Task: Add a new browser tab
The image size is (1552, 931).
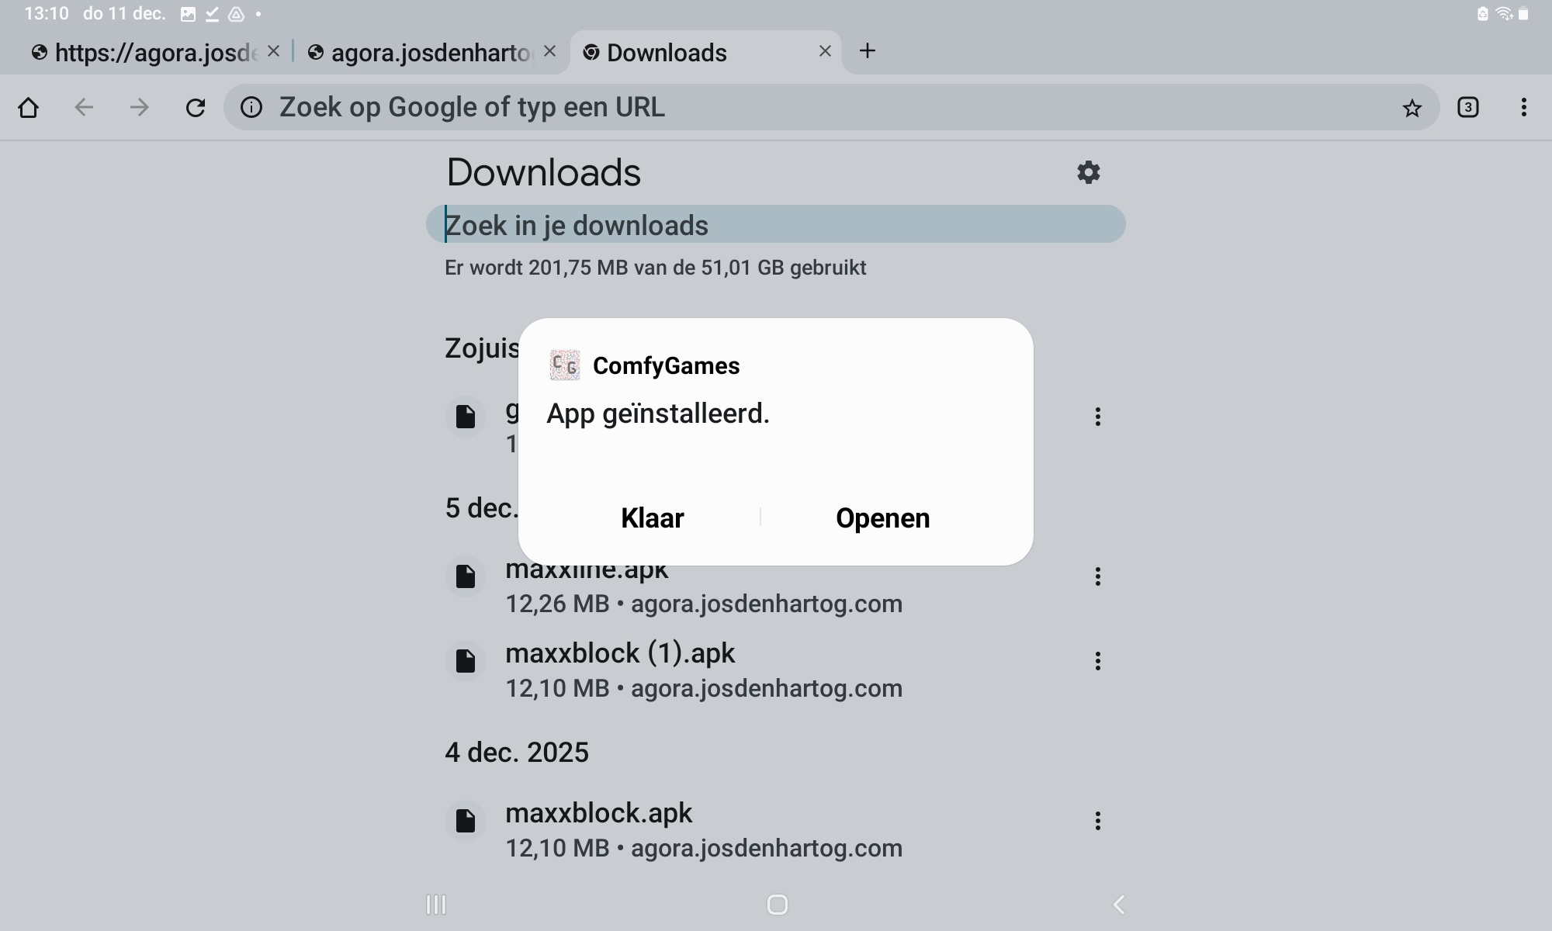Action: (868, 51)
